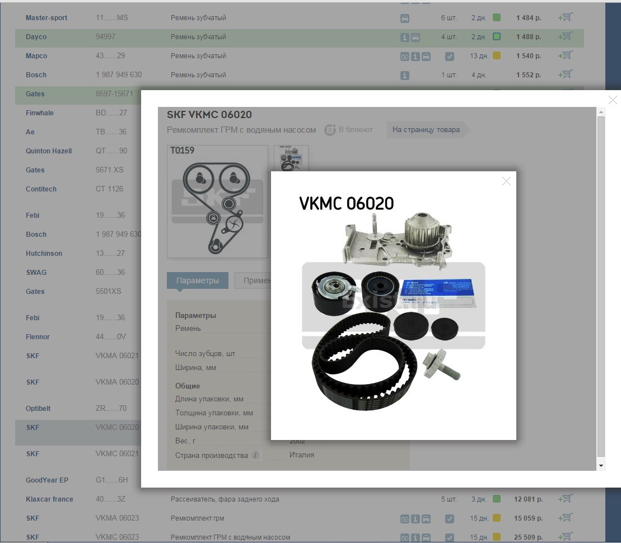
Task: Click green delivery indicator in Master-sport row
Action: click(x=497, y=17)
